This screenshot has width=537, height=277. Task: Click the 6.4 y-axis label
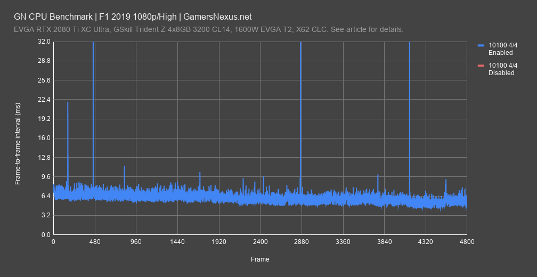point(46,196)
